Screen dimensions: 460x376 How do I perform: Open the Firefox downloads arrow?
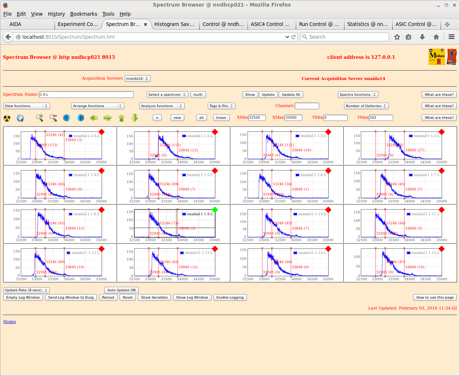coord(422,37)
